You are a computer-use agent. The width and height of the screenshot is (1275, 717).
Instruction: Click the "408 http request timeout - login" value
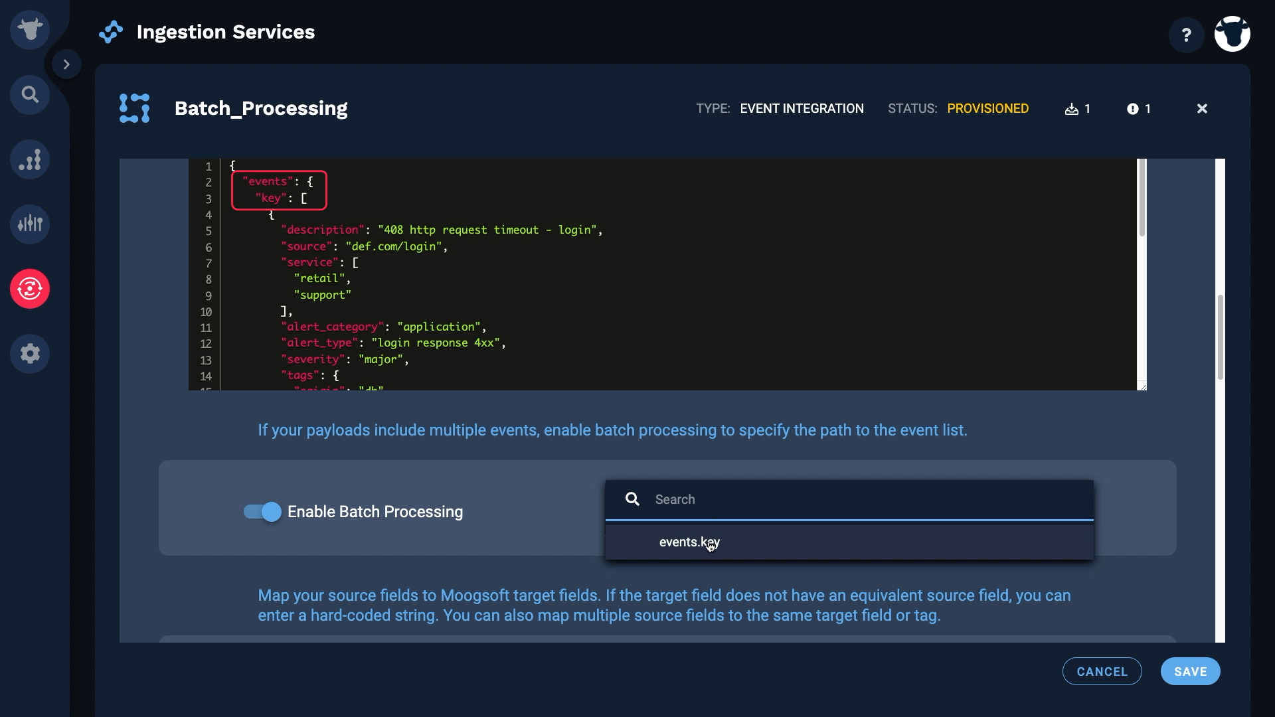coord(487,230)
